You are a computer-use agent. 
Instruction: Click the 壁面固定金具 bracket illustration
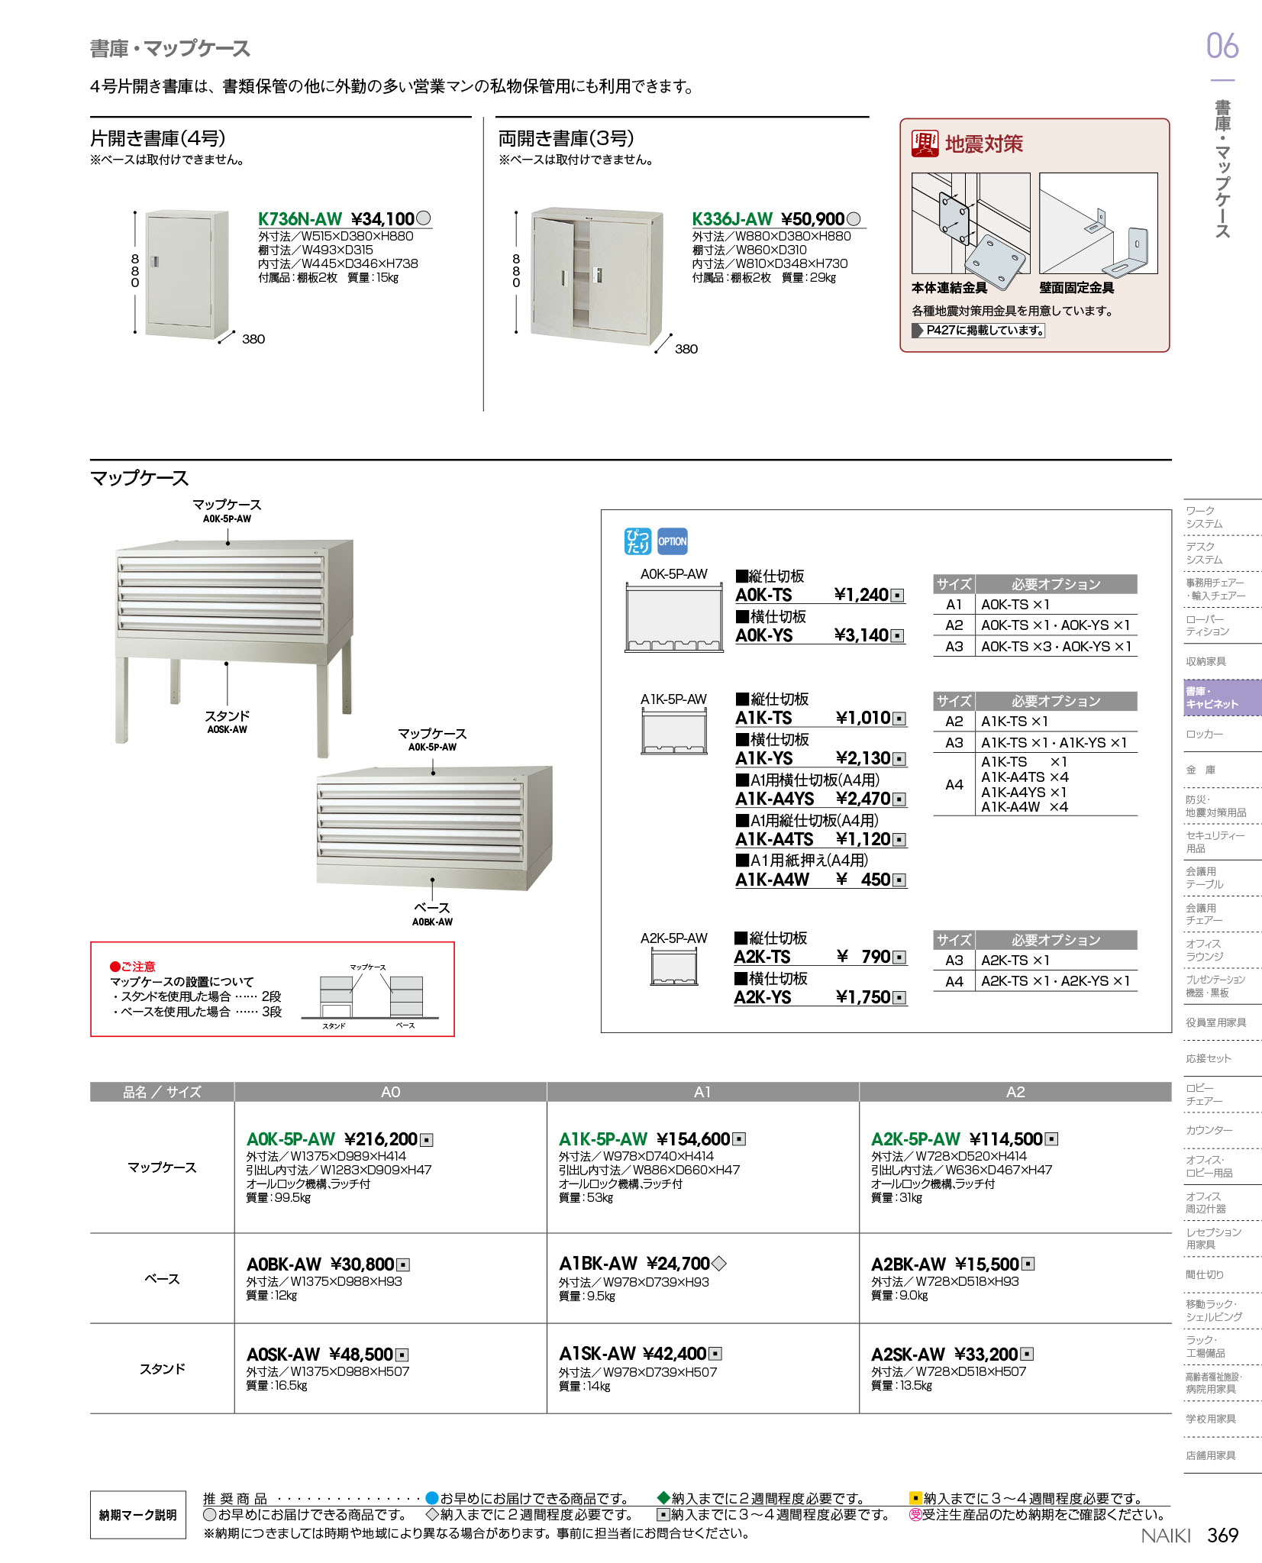tap(1098, 225)
